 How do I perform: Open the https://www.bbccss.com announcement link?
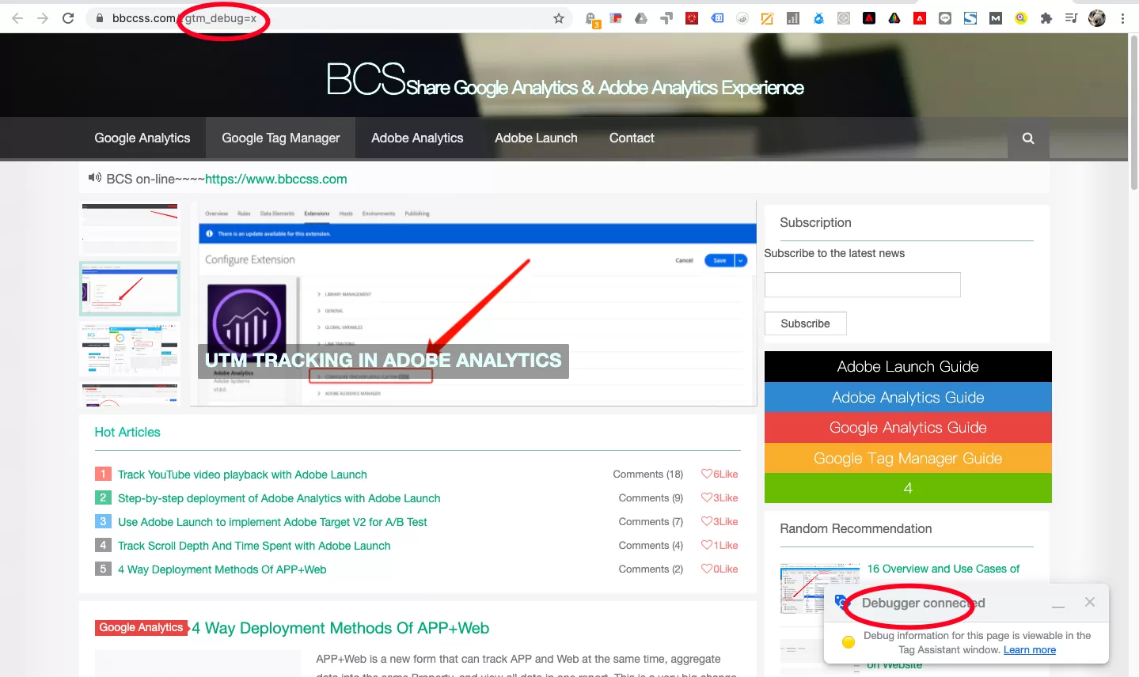click(276, 180)
